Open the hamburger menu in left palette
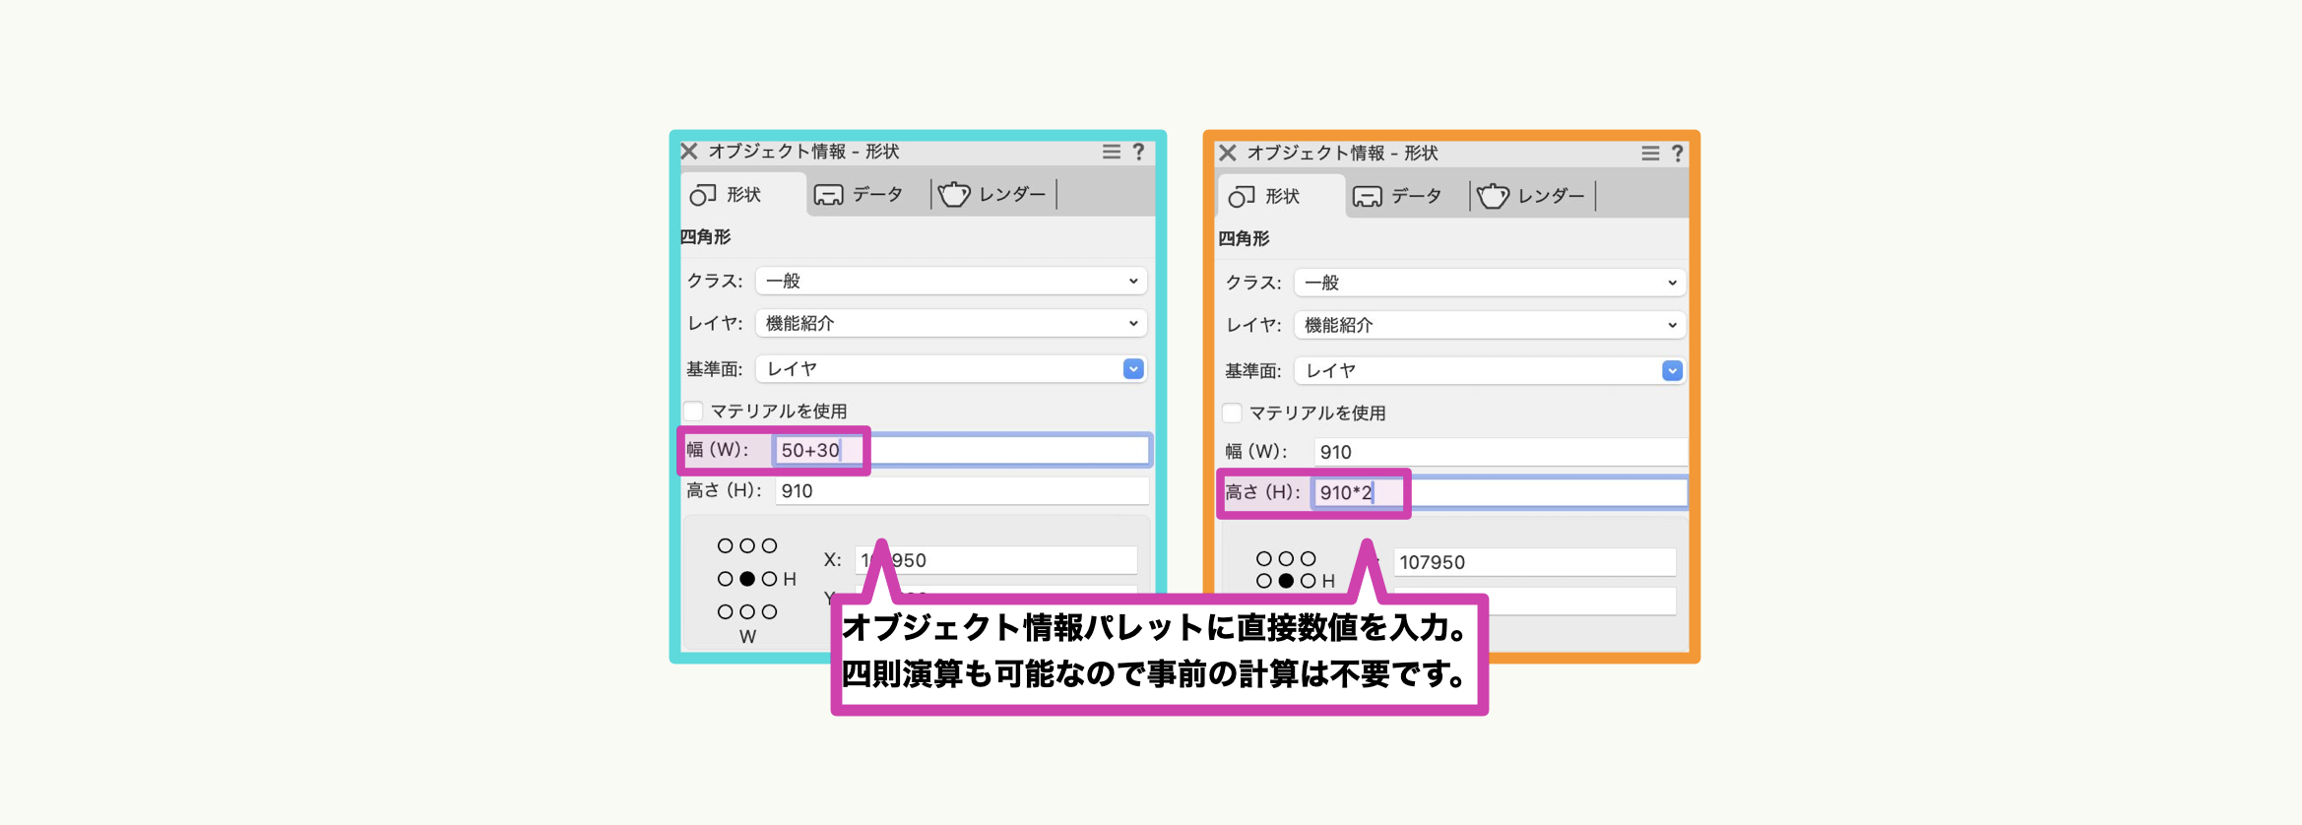The image size is (2302, 825). 1111,152
